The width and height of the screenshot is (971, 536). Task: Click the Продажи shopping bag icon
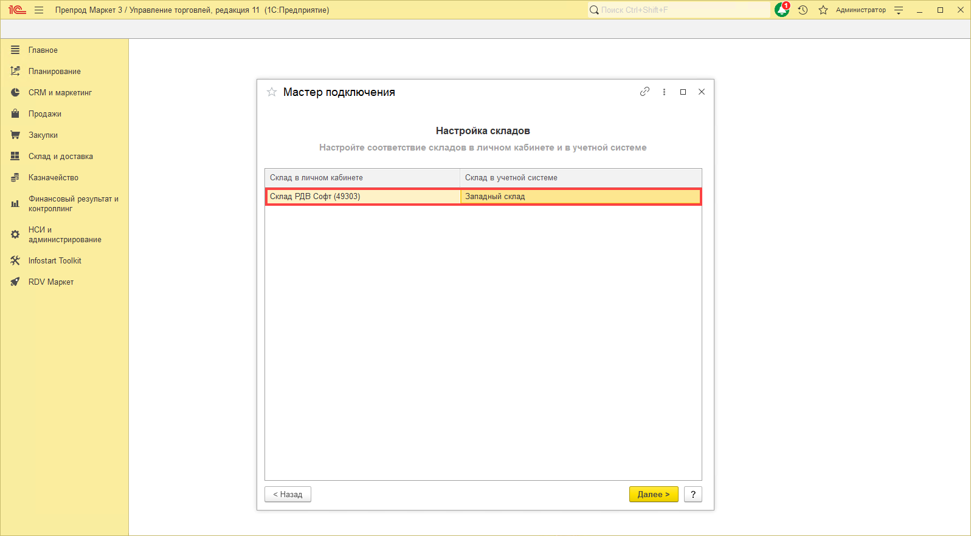[15, 114]
